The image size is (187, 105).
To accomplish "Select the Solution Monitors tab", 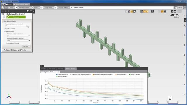I will [x=71, y=69].
